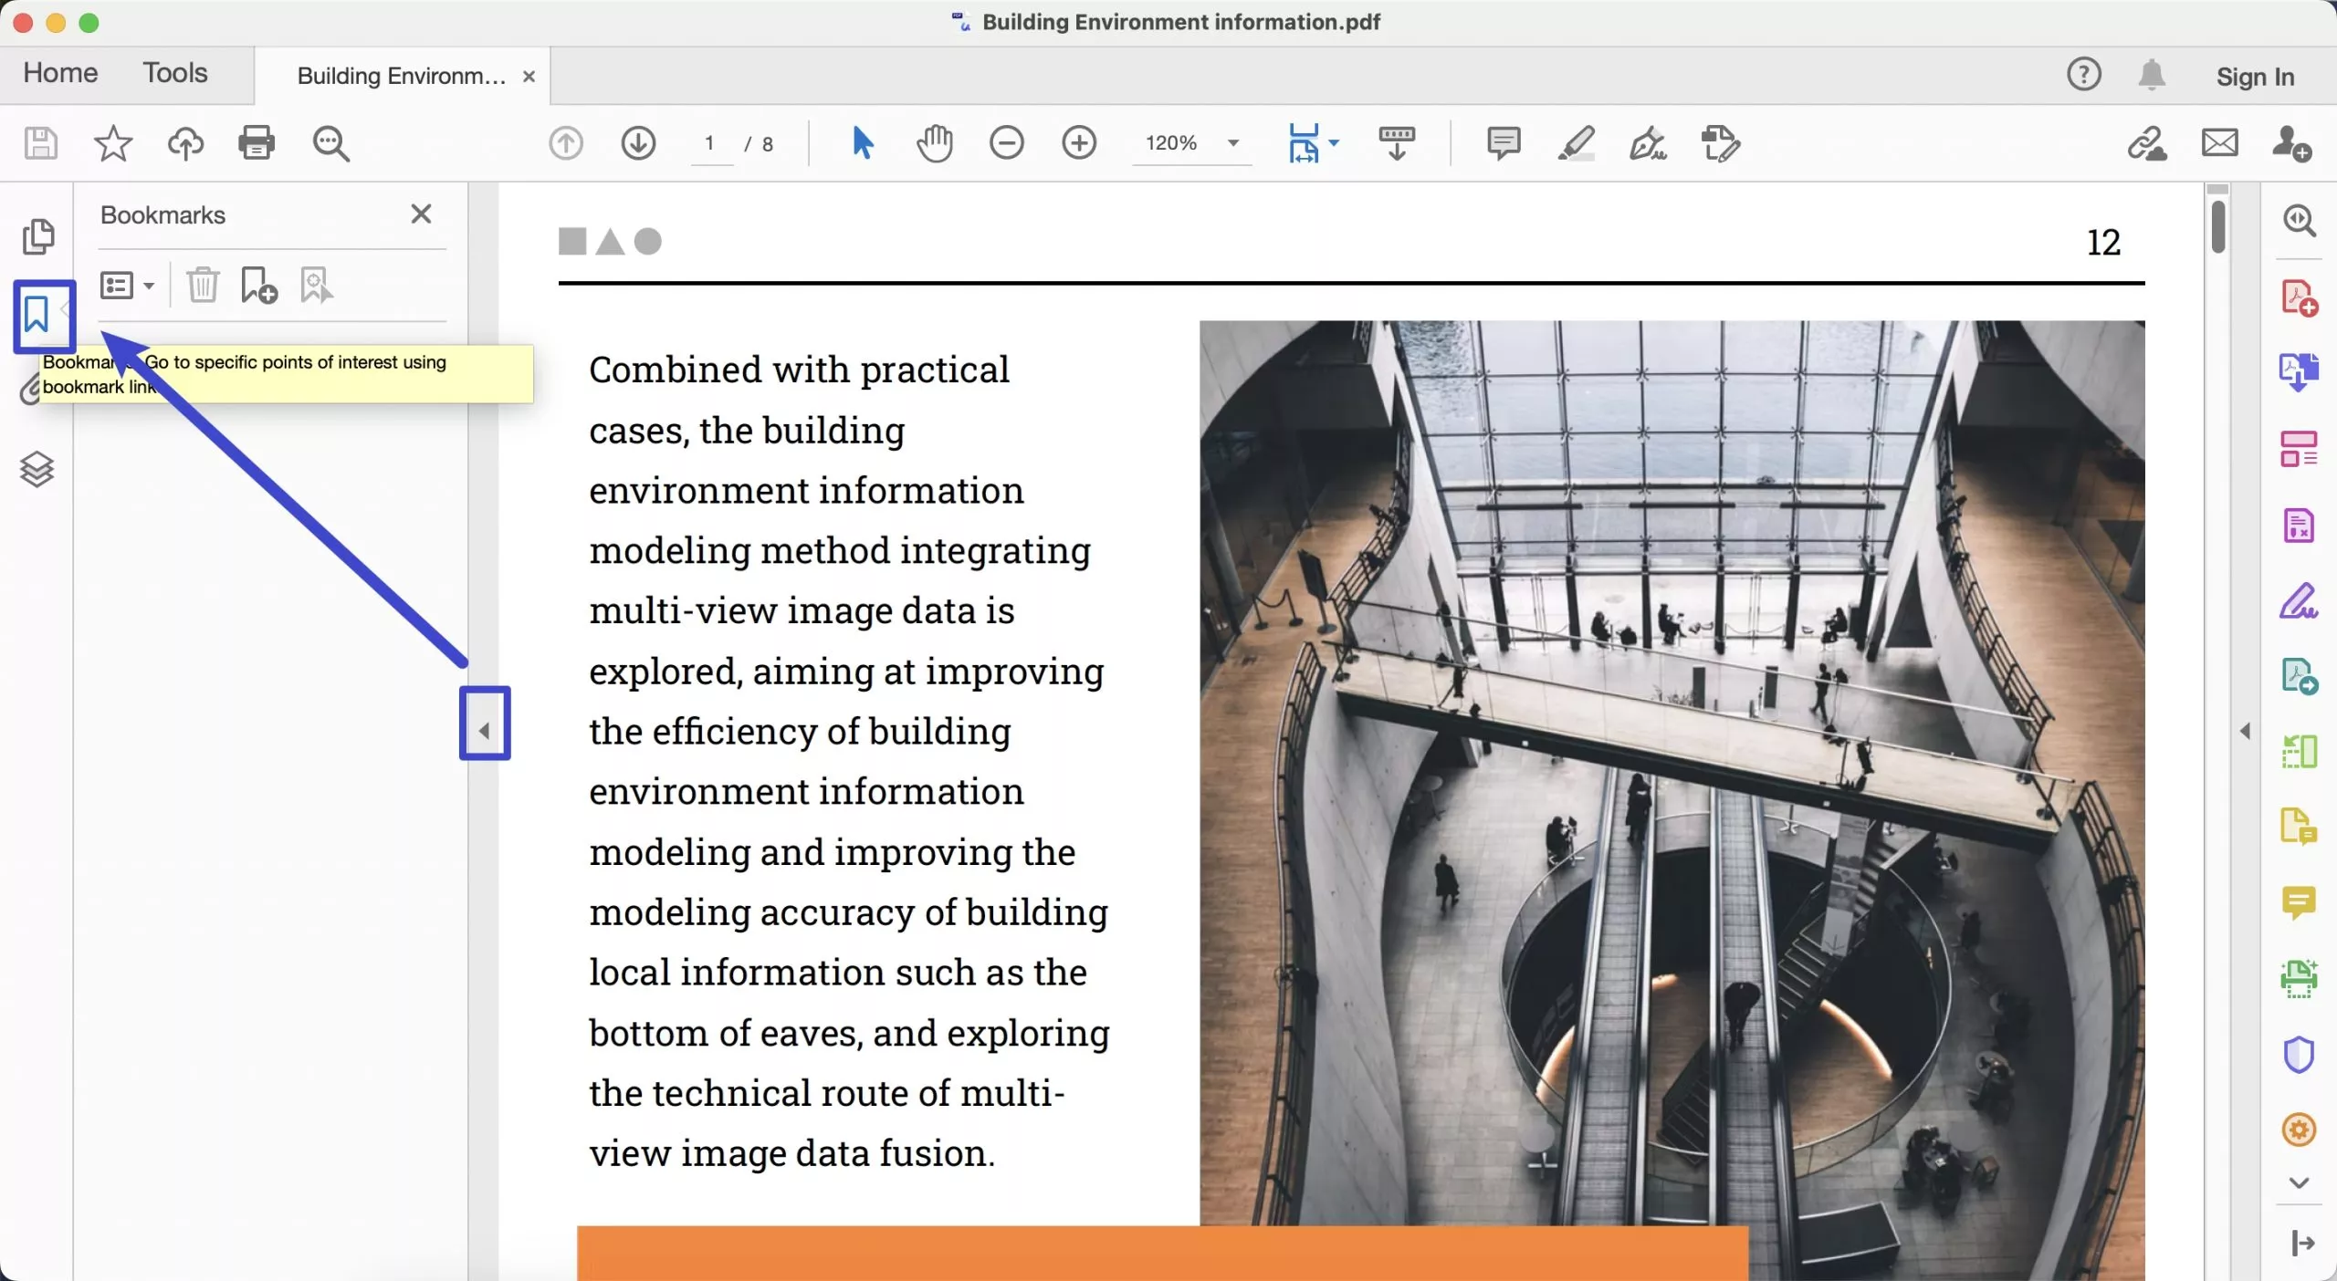Open the 120% zoom level dropdown
The image size is (2337, 1281).
[x=1233, y=143]
